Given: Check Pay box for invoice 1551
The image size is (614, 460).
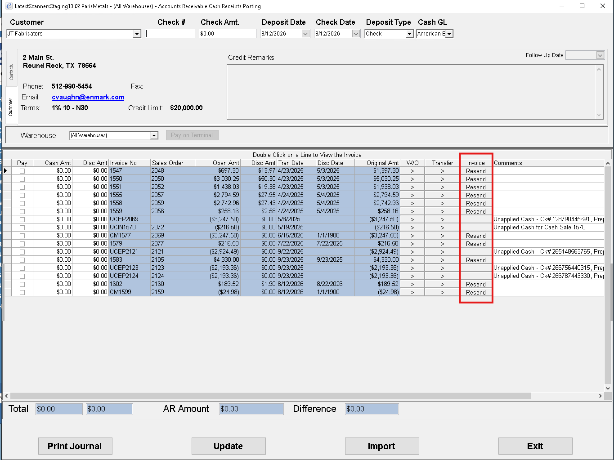Looking at the screenshot, I should pyautogui.click(x=22, y=187).
